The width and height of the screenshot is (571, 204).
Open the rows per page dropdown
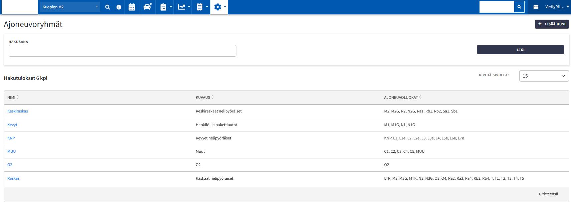pos(544,76)
